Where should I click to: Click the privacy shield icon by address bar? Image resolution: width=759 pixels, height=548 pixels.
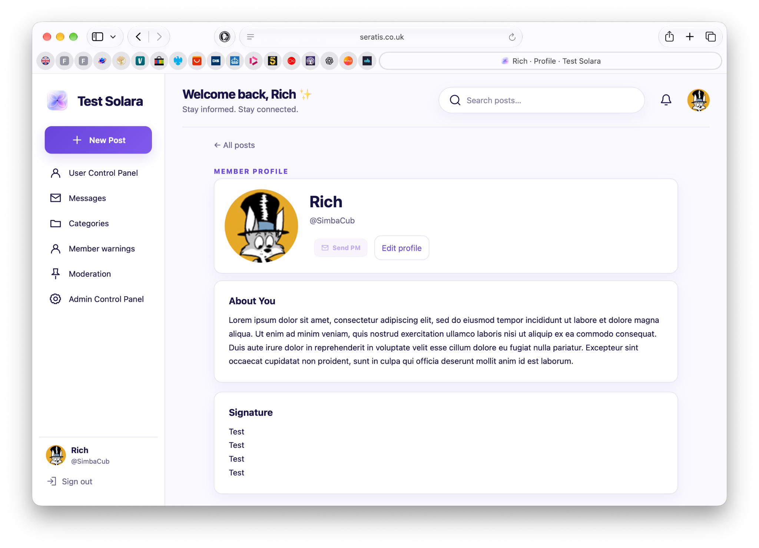tap(225, 37)
